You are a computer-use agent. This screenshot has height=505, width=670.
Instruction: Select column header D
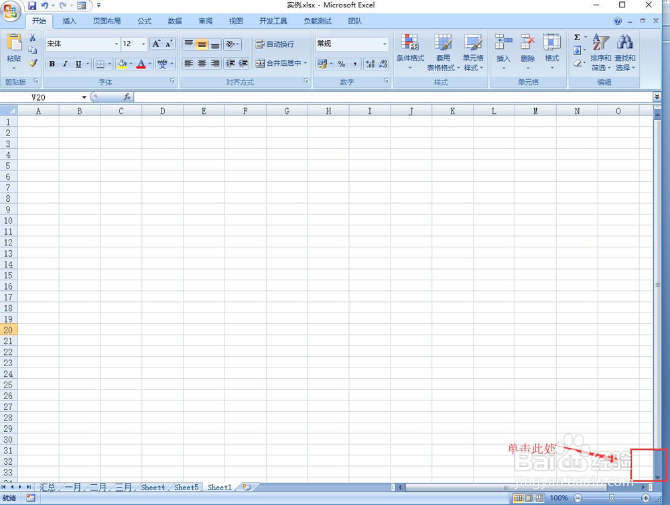tap(162, 111)
